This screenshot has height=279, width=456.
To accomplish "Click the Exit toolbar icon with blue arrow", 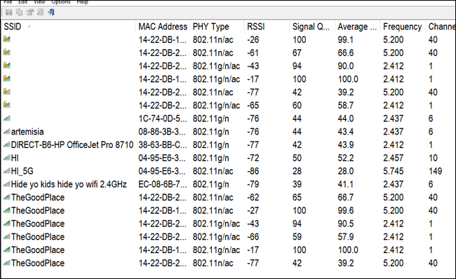I will (51, 12).
